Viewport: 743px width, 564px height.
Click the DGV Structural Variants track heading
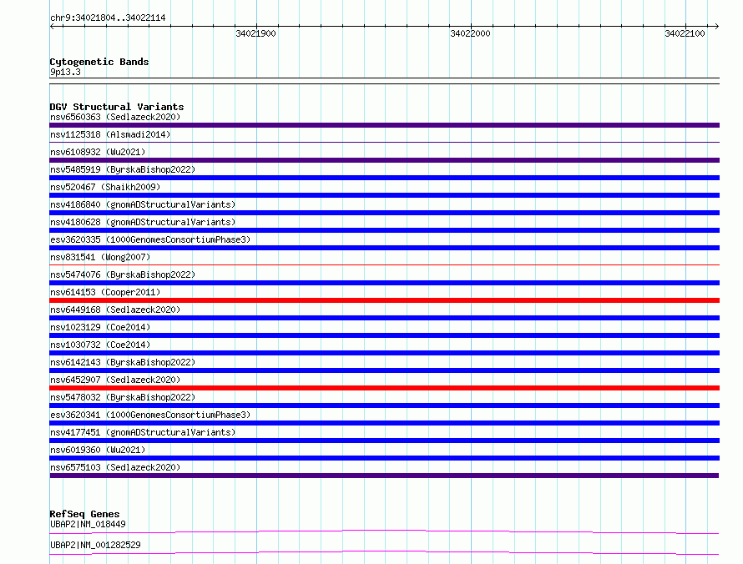click(x=117, y=107)
